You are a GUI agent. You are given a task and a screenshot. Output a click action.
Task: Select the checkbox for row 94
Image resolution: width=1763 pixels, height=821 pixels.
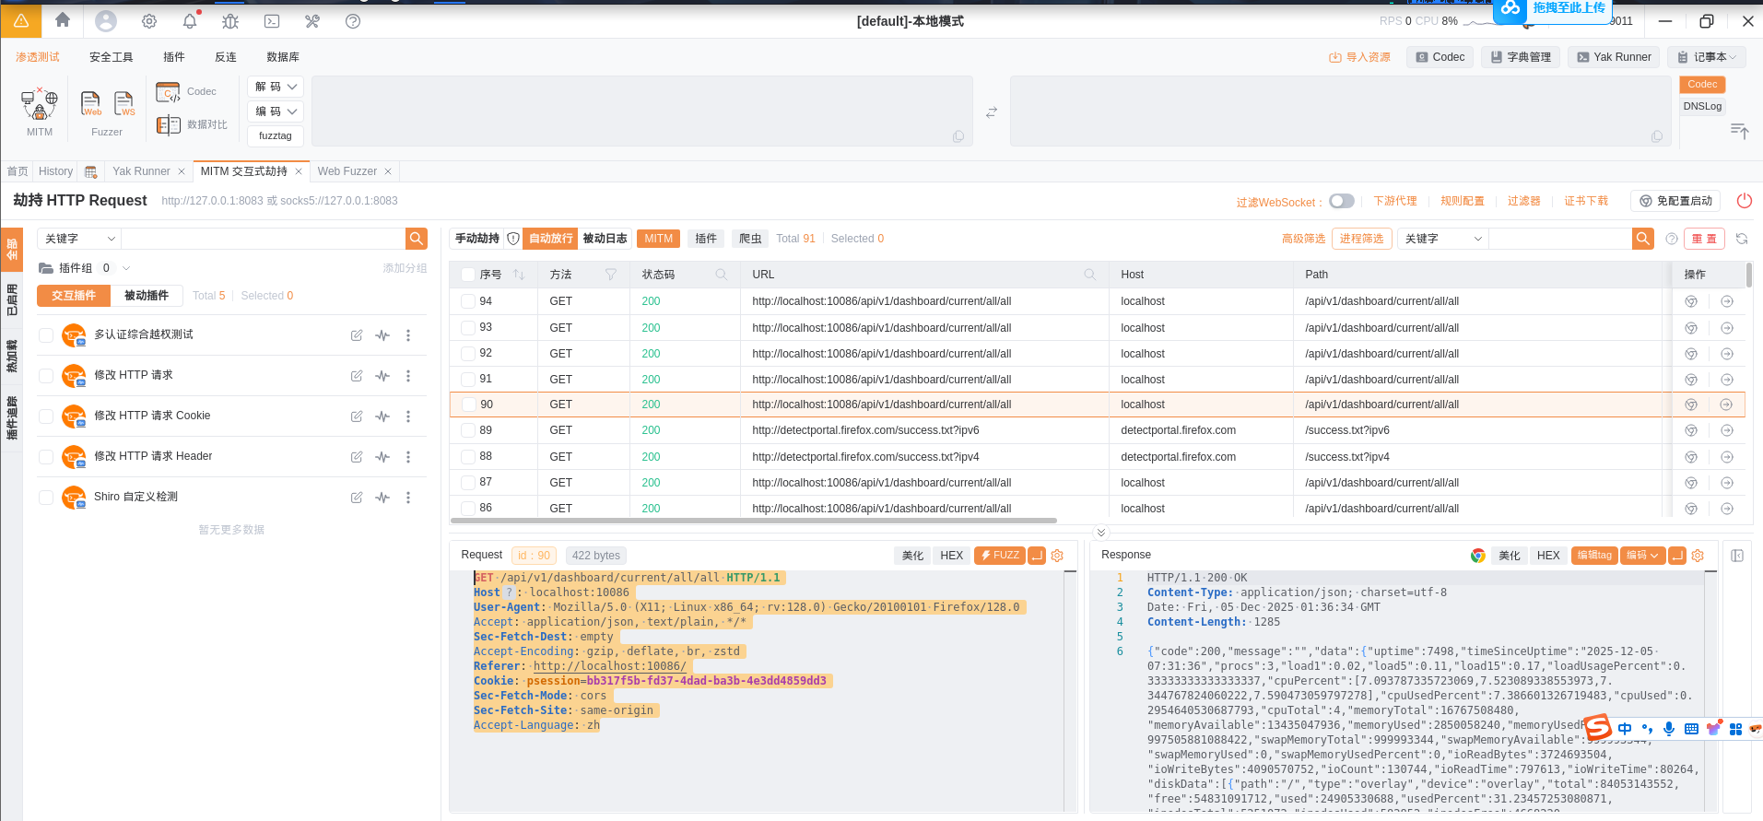point(468,301)
